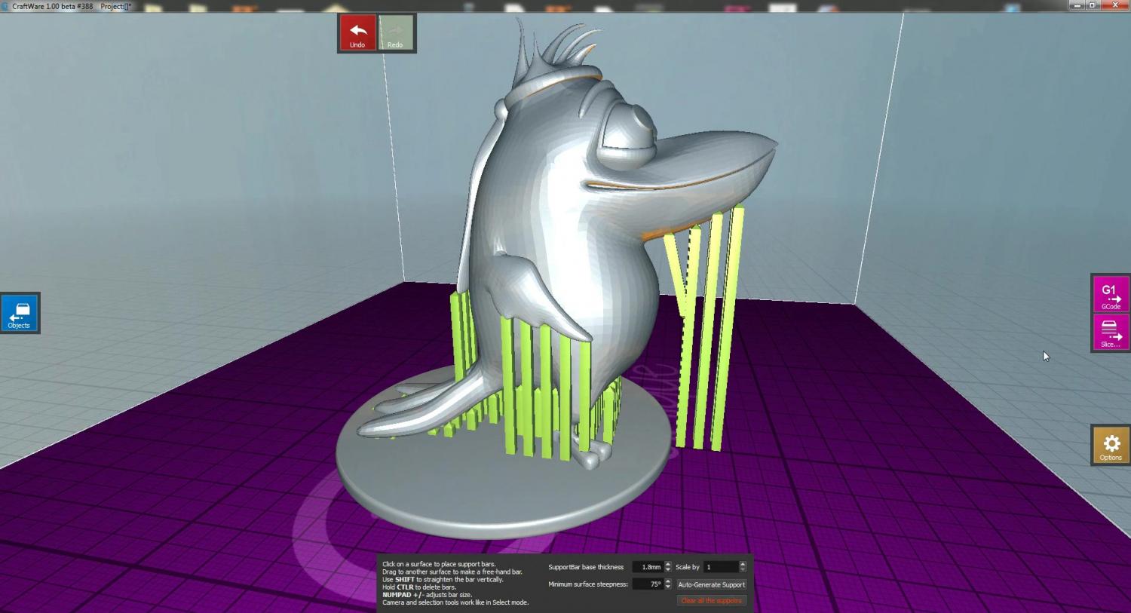Open the Slice button

(1111, 333)
